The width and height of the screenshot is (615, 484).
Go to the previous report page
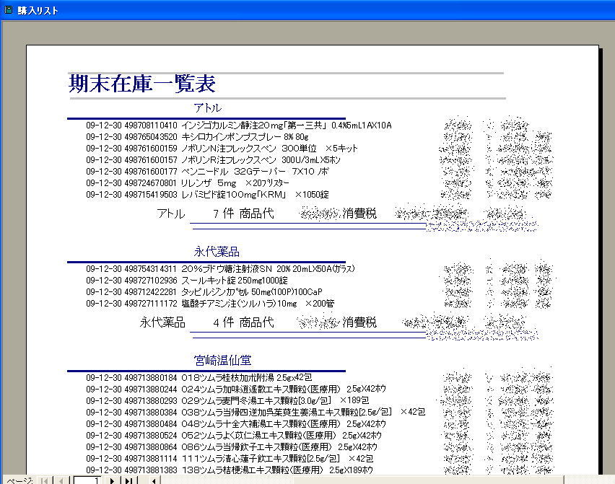(x=61, y=480)
